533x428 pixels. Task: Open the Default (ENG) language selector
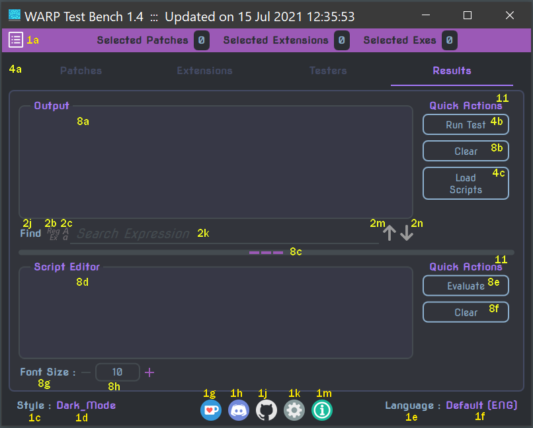pyautogui.click(x=481, y=406)
